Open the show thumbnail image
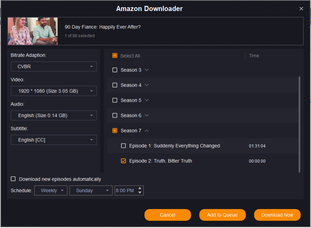Screen dimensions: 311x228 (33, 31)
